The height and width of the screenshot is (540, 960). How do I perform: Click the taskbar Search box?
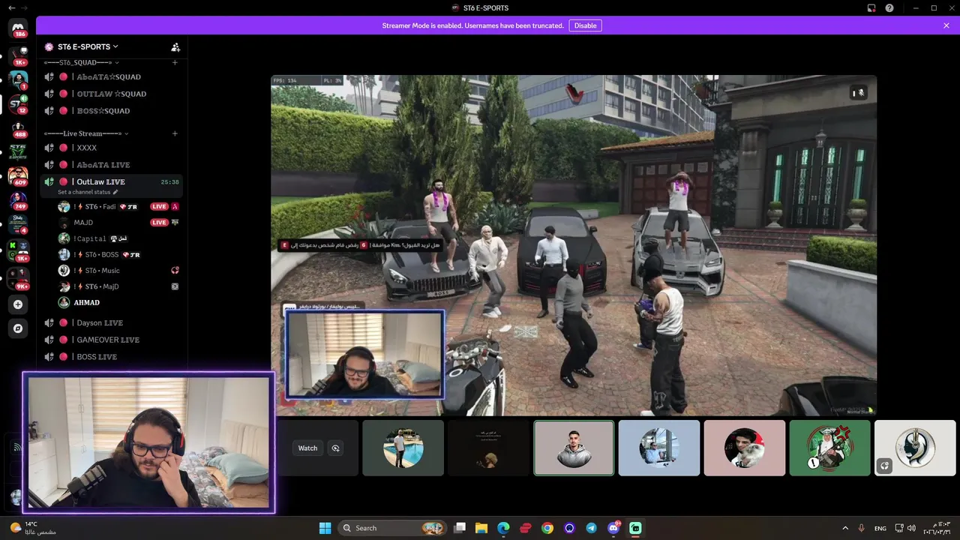coord(393,528)
